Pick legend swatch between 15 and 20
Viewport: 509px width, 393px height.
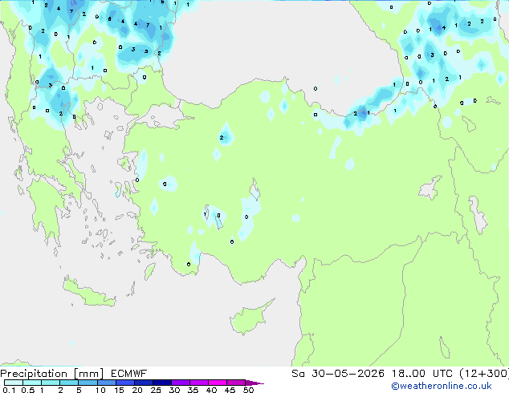(x=124, y=383)
